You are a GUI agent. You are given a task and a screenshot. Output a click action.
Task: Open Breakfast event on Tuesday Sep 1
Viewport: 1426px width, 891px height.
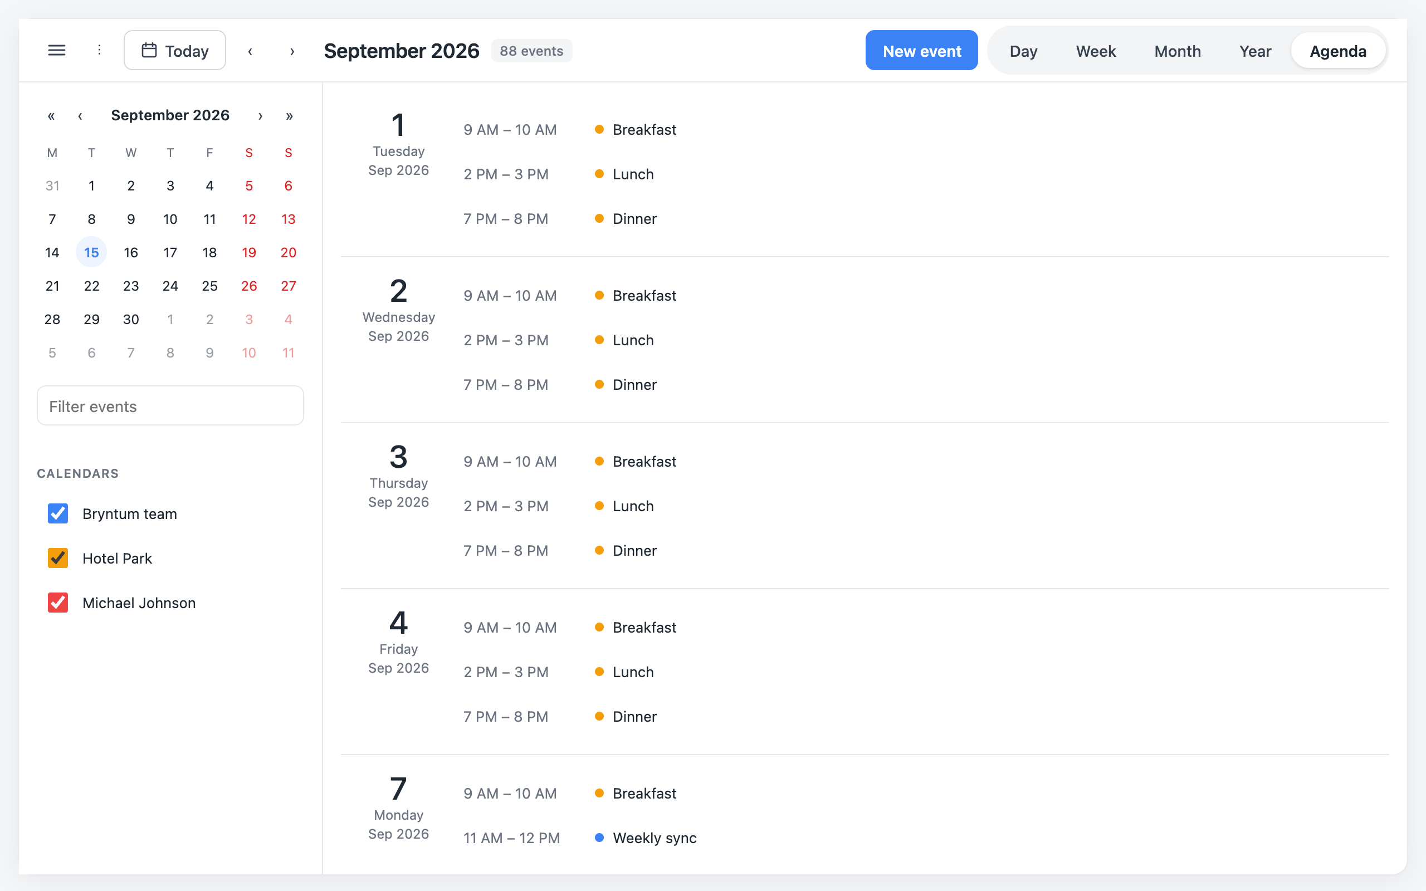click(x=644, y=130)
